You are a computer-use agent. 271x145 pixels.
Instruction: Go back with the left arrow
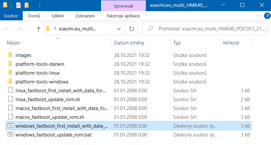[8, 29]
